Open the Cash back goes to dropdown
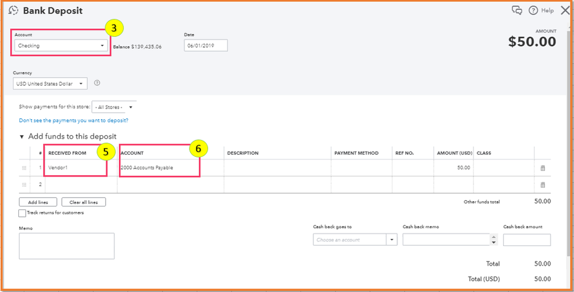The height and width of the screenshot is (292, 574). 355,240
